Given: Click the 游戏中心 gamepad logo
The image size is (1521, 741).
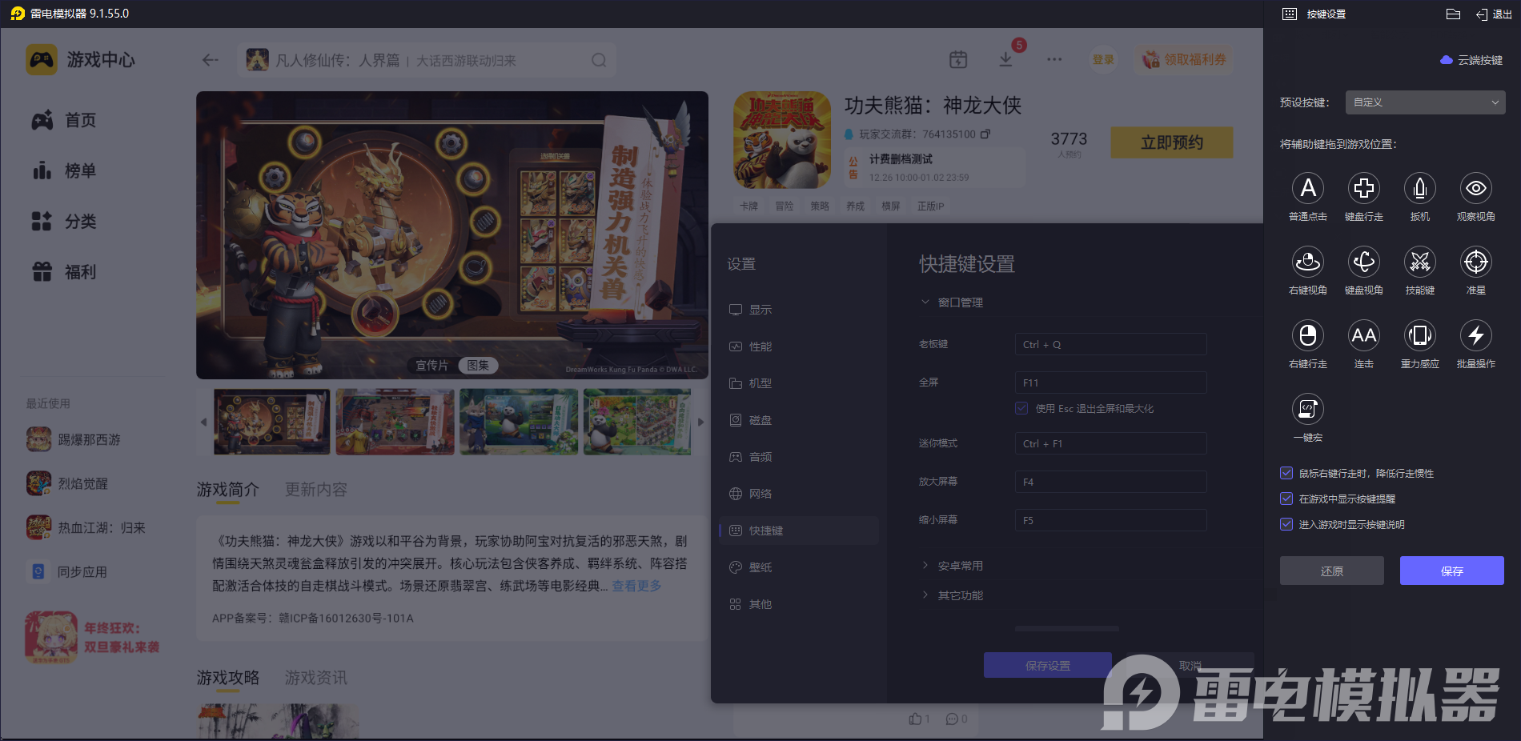Looking at the screenshot, I should pyautogui.click(x=42, y=60).
